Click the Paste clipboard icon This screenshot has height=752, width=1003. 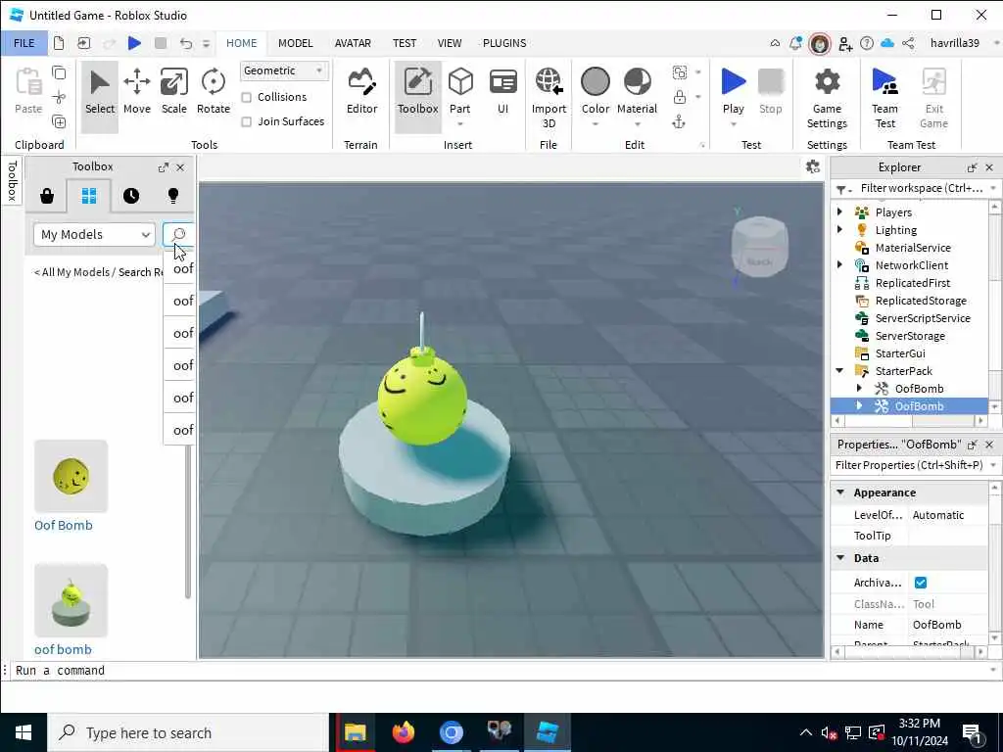(x=28, y=93)
